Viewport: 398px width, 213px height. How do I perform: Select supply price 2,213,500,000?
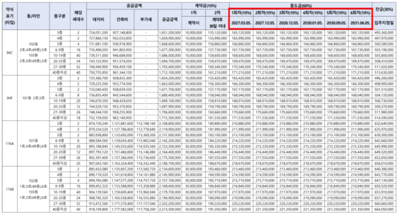pyautogui.click(x=170, y=210)
